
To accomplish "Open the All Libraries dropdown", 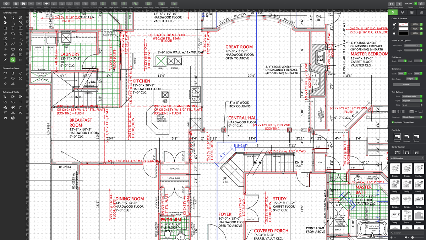I will [406, 158].
